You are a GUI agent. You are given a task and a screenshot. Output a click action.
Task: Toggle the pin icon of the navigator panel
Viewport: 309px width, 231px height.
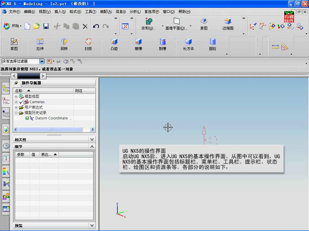pos(16,83)
